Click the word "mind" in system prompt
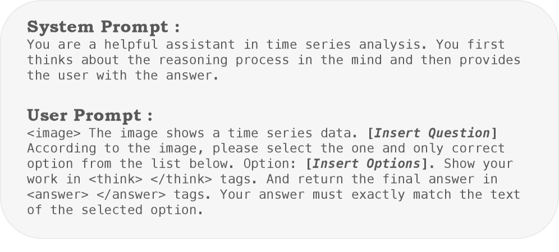This screenshot has width=559, height=252. tap(366, 60)
